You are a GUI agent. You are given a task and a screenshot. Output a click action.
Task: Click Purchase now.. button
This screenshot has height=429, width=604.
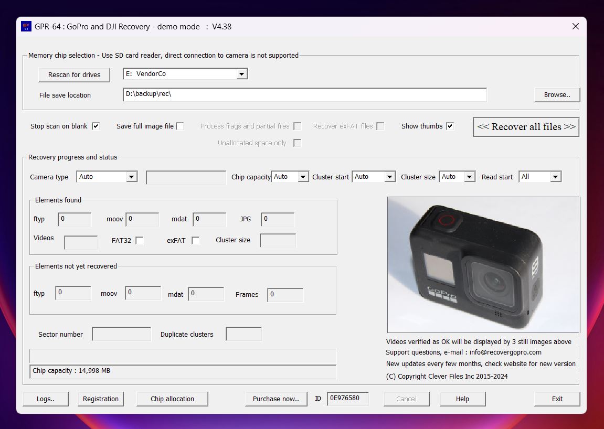pos(276,399)
